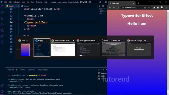Run the code with the play icon
The height and width of the screenshot is (95, 169).
99,6
